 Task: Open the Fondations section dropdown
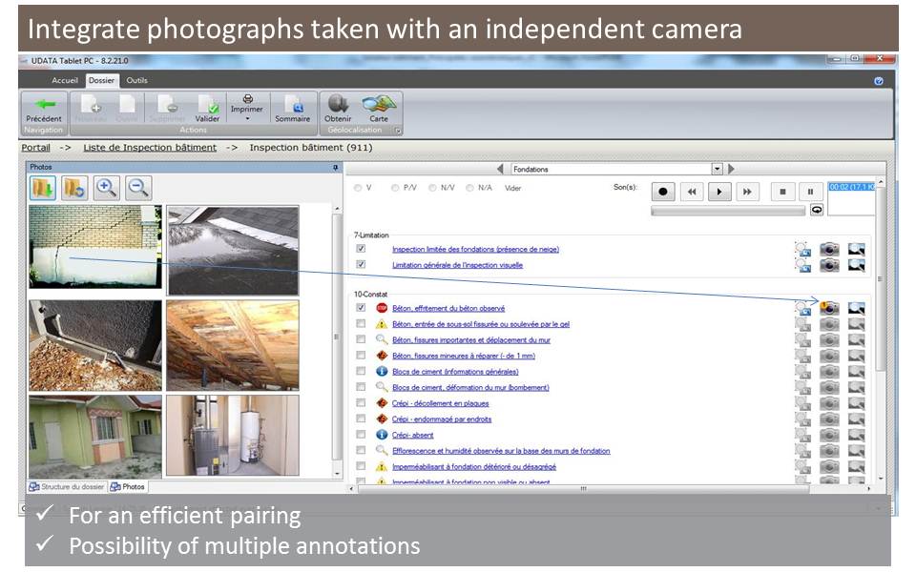(x=717, y=169)
